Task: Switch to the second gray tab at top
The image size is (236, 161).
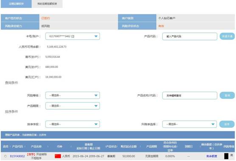Action: (x=47, y=4)
